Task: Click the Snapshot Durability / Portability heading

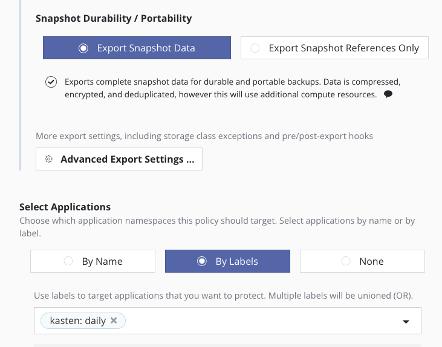Action: point(114,18)
